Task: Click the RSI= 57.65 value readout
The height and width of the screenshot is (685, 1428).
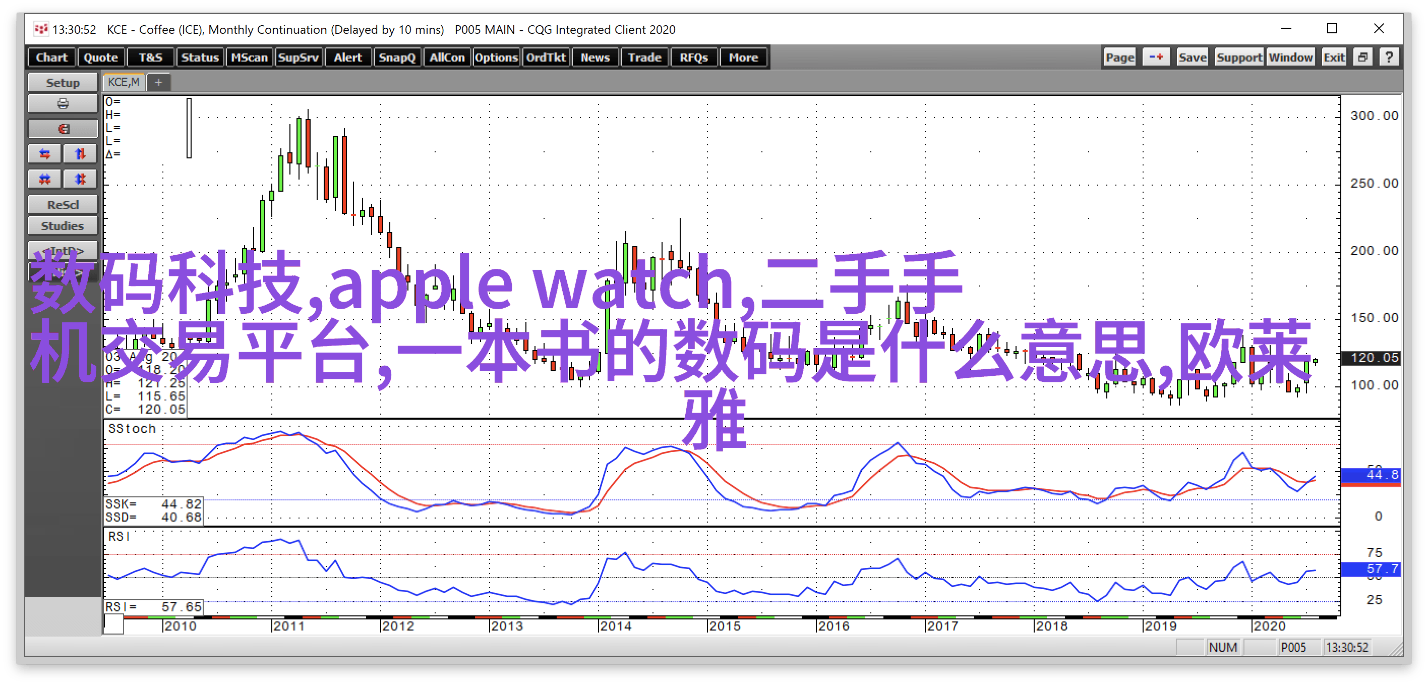Action: [153, 607]
